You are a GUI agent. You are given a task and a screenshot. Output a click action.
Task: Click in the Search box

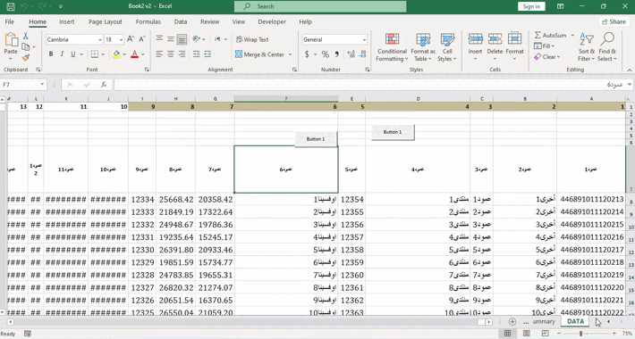pos(320,6)
